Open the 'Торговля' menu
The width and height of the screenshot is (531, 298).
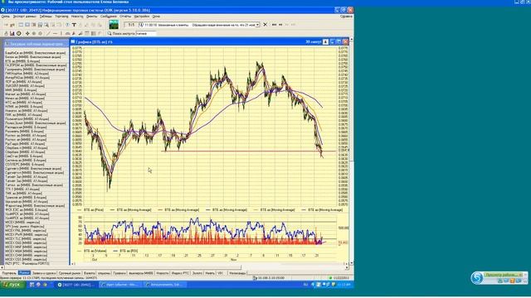pos(61,17)
